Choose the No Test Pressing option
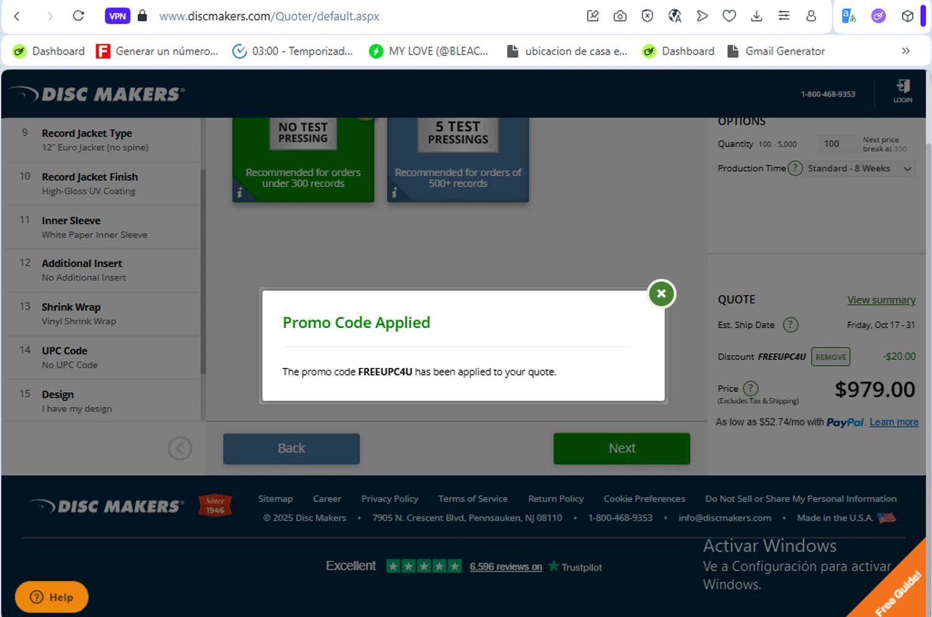The image size is (932, 617). pos(303,159)
